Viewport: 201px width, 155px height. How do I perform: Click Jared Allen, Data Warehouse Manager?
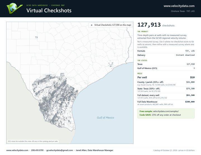[x=94, y=150]
